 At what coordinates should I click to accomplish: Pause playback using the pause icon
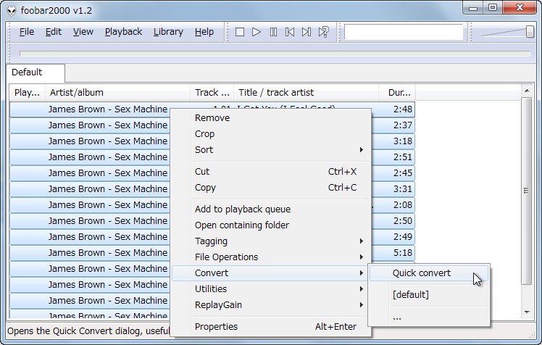pyautogui.click(x=273, y=32)
